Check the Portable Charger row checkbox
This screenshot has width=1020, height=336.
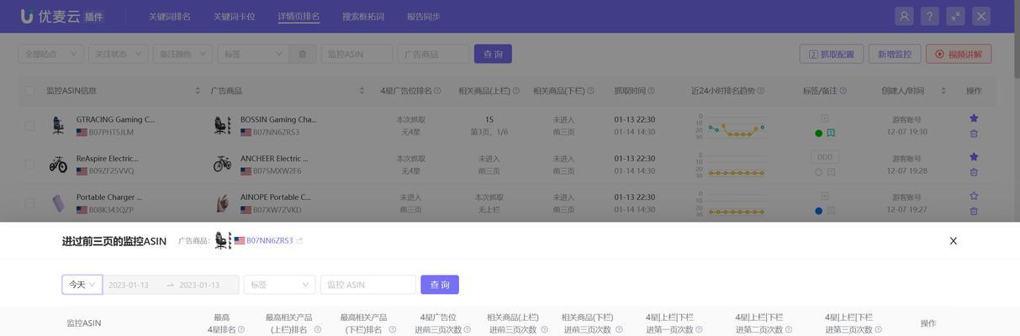tap(30, 202)
